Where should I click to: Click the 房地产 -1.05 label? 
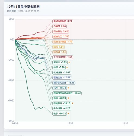click(60, 62)
